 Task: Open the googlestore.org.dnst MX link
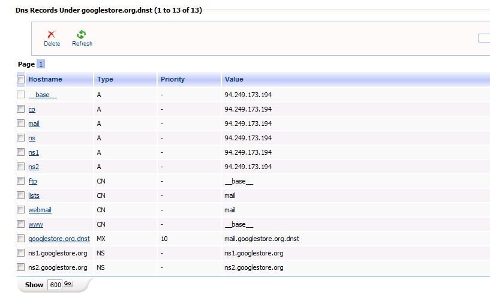59,239
